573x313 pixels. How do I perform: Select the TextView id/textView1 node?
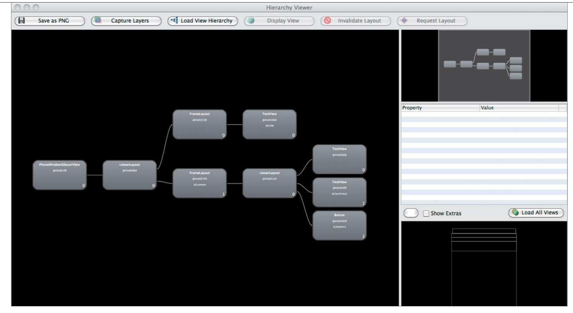click(340, 192)
